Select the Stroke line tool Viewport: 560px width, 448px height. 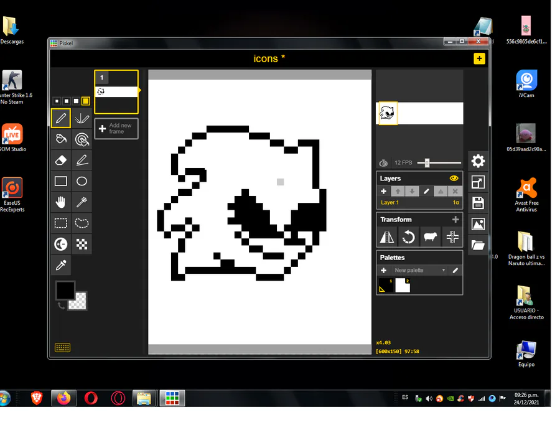(82, 161)
